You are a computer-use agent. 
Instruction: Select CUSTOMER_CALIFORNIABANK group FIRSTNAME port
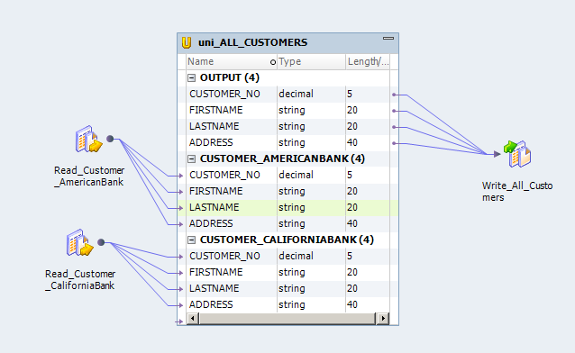287,272
